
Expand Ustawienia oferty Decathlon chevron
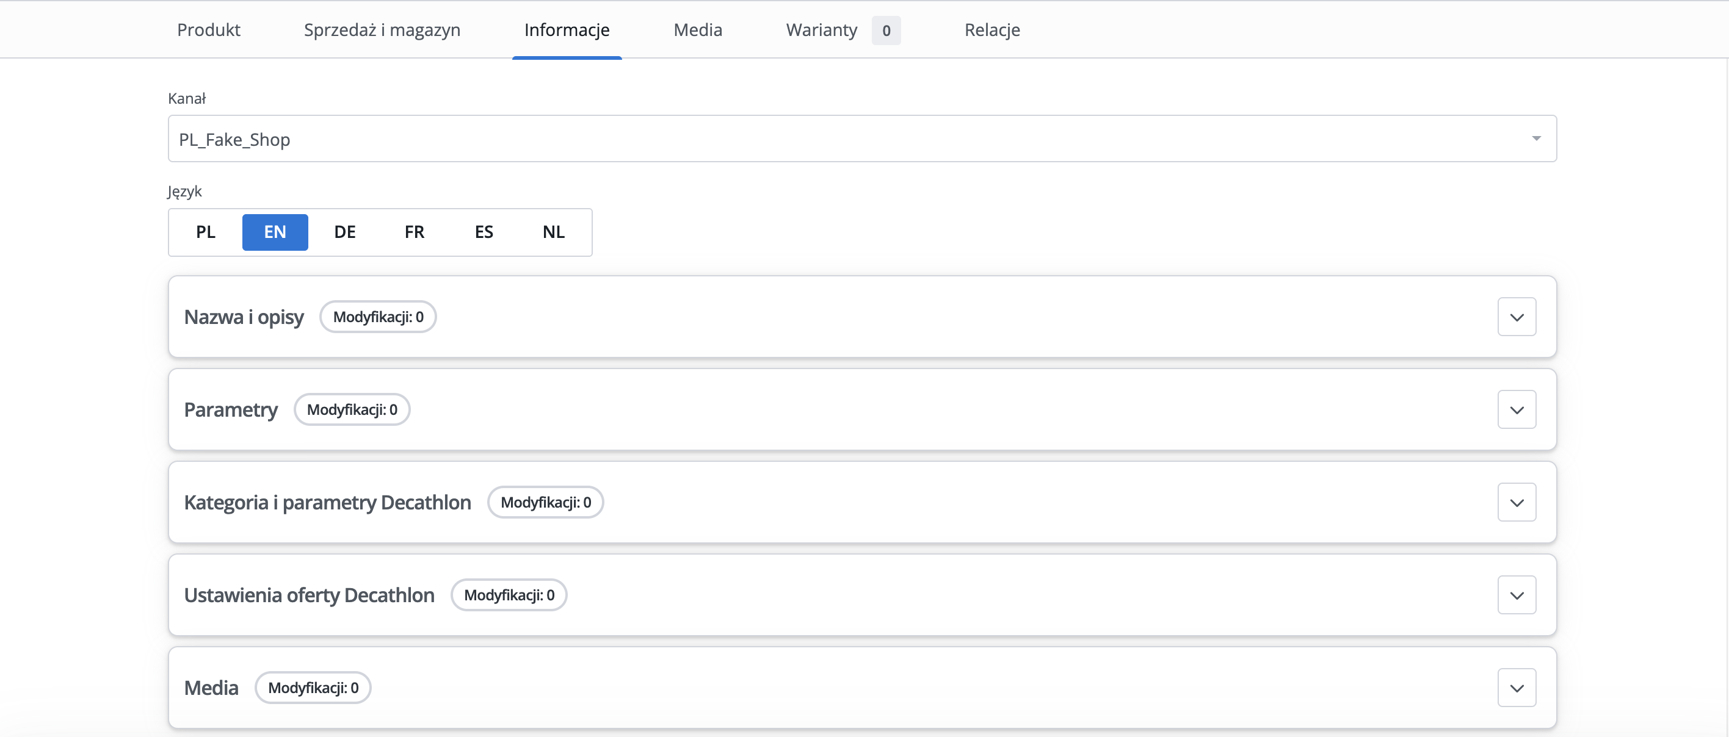pyautogui.click(x=1516, y=595)
